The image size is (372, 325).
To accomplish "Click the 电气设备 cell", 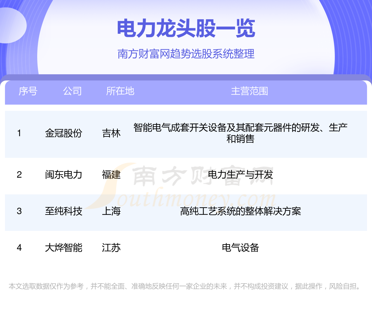I will click(x=241, y=248).
